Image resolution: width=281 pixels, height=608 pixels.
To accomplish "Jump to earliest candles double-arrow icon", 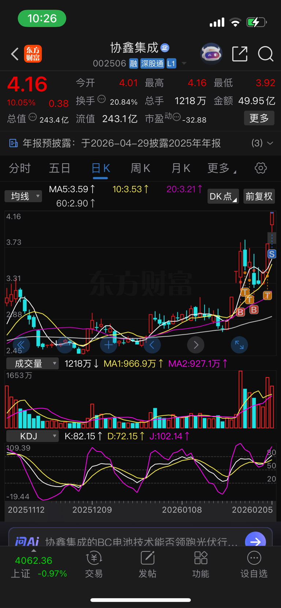I will click(x=21, y=345).
